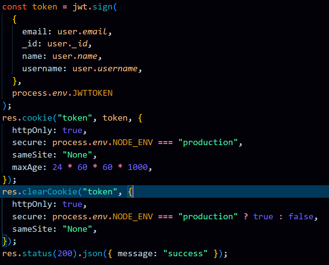
Task: Click the email property of user object
Action: click(34, 31)
